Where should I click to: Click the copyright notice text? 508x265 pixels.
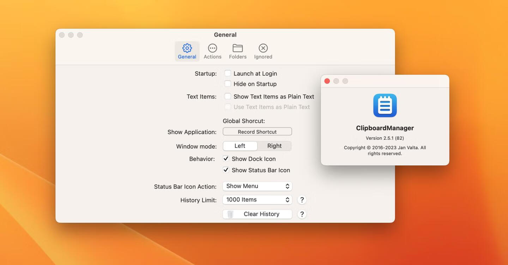click(385, 151)
